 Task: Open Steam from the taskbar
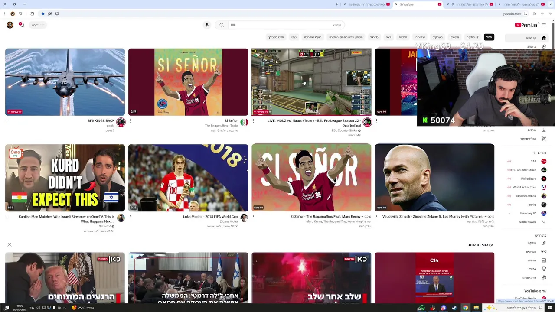pyautogui.click(x=454, y=308)
